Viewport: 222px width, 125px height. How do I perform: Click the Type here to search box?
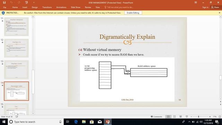point(36,122)
